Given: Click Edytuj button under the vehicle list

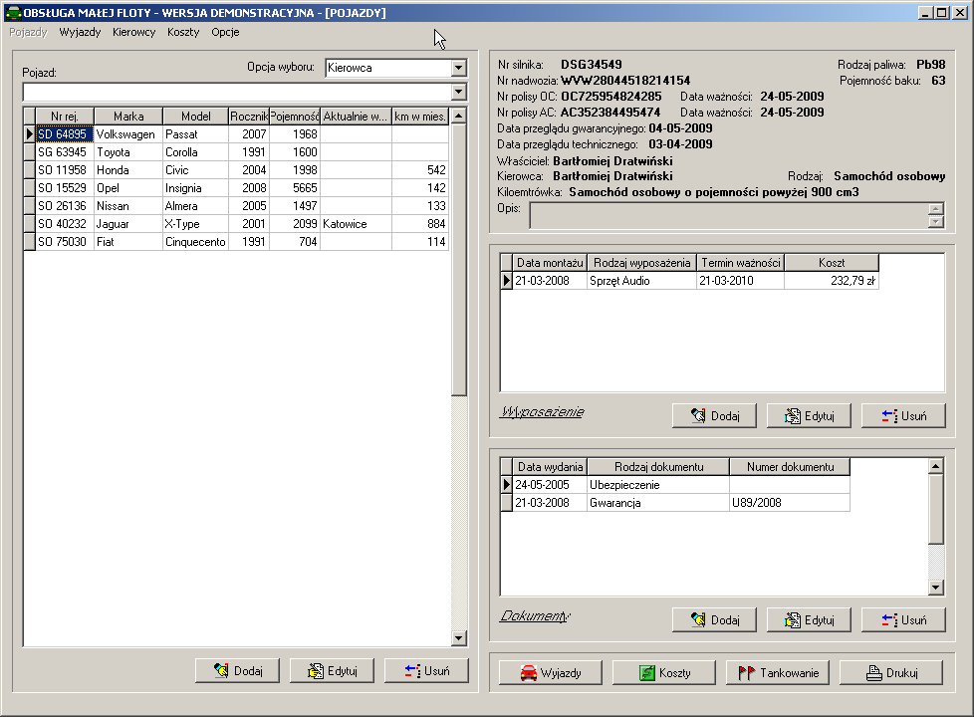Looking at the screenshot, I should click(332, 671).
